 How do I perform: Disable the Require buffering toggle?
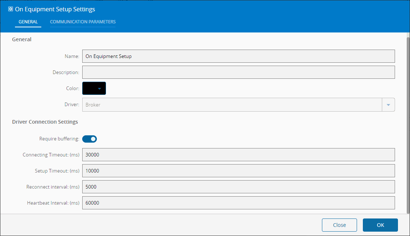tap(90, 139)
